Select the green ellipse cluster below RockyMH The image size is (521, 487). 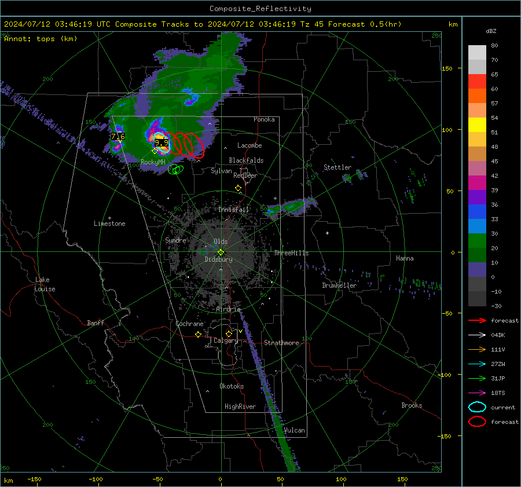175,170
